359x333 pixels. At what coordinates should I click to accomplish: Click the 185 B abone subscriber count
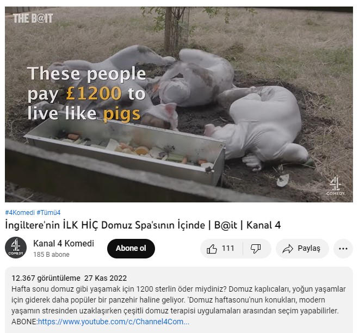pyautogui.click(x=52, y=254)
